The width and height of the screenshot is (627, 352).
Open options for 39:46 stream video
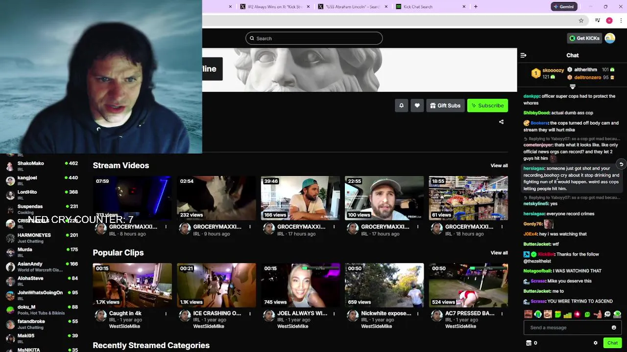[x=334, y=227]
